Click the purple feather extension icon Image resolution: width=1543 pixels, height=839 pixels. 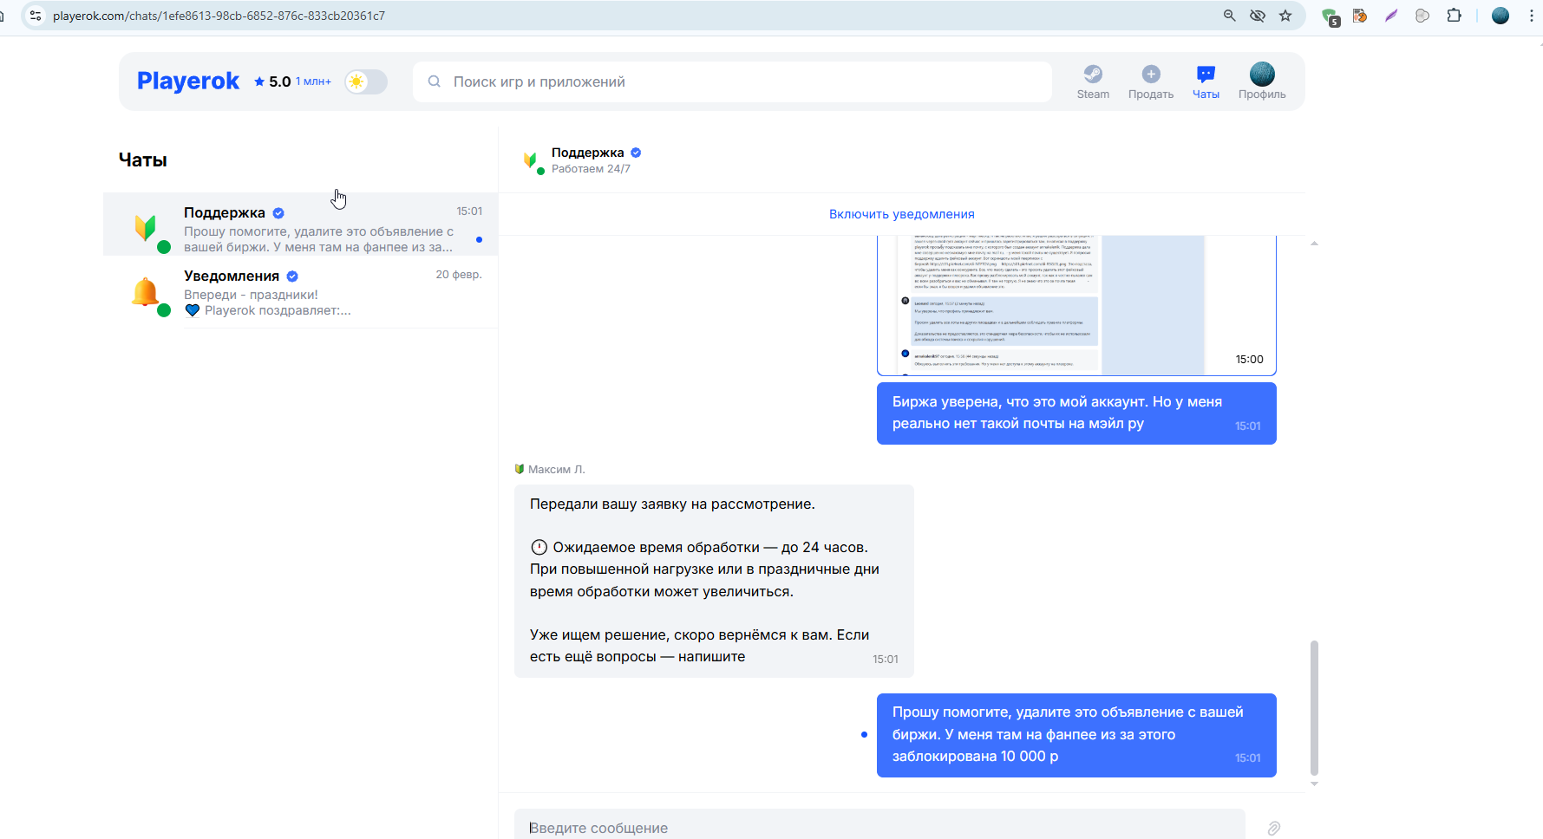pyautogui.click(x=1391, y=16)
